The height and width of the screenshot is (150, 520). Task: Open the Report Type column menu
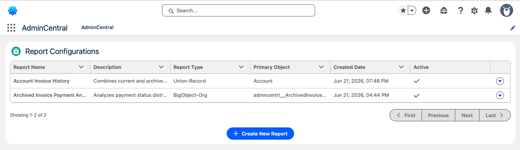[x=241, y=67]
